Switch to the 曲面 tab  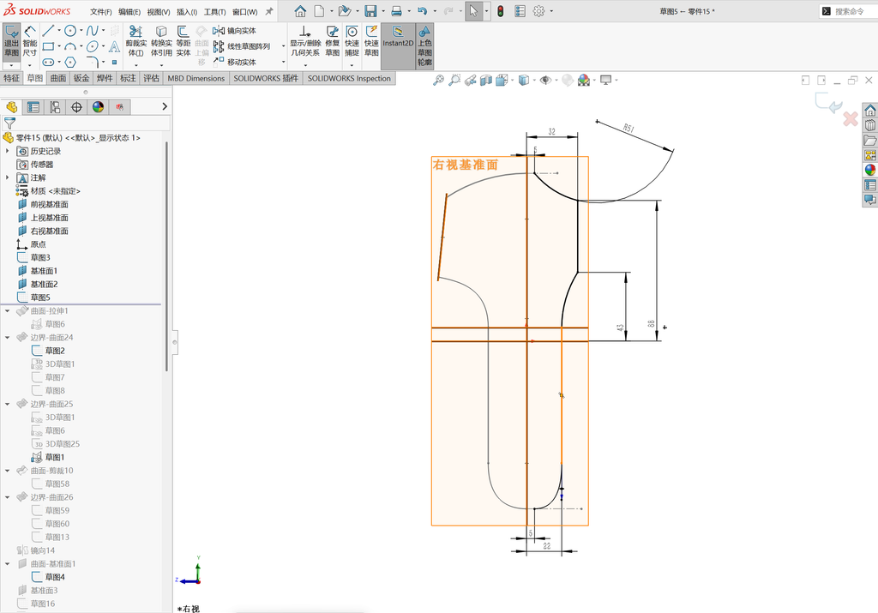[x=58, y=78]
